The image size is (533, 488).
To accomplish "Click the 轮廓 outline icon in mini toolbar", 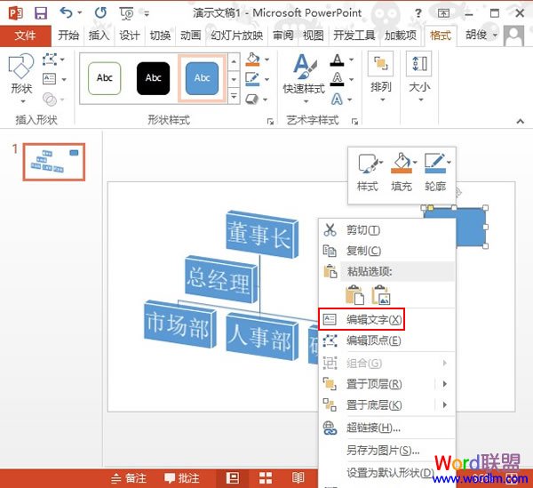I will point(435,172).
